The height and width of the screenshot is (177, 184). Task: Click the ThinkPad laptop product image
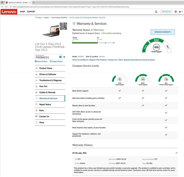click(51, 31)
